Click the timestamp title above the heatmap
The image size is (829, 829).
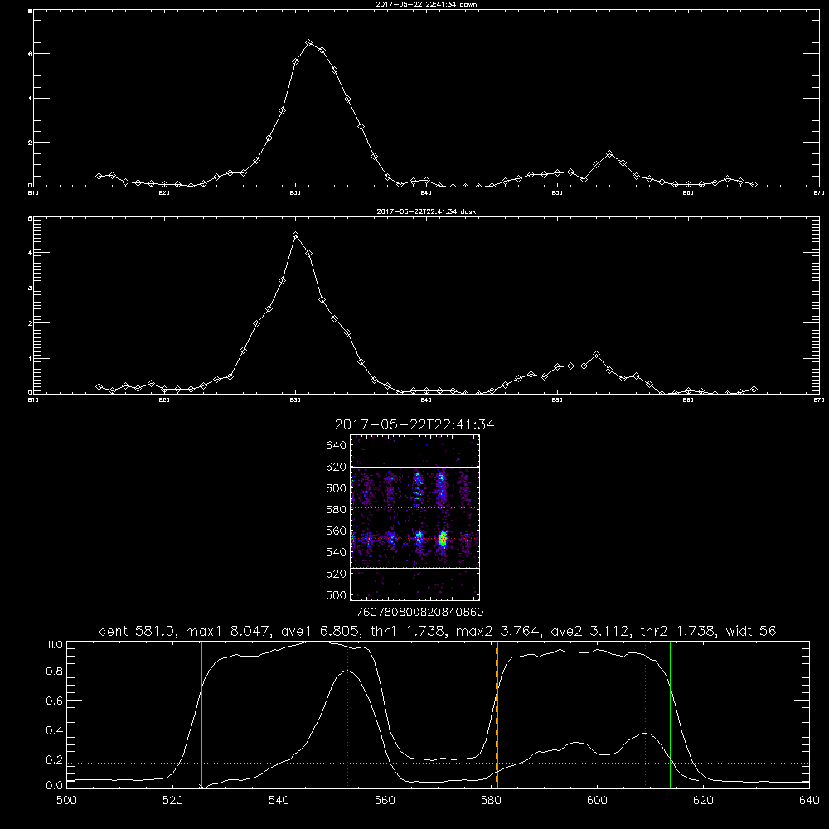pos(414,424)
